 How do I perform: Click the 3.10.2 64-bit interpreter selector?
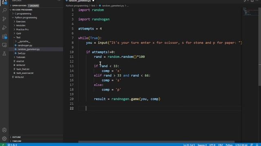coord(241,145)
